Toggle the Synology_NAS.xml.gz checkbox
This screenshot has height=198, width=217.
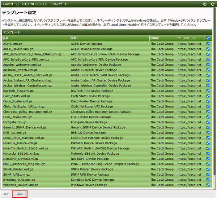pyautogui.click(x=208, y=180)
